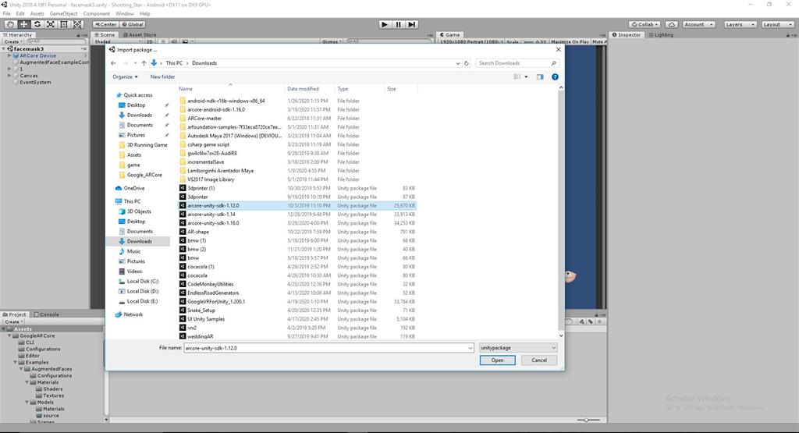799x433 pixels.
Task: Open the Layers dropdown
Action: [738, 24]
